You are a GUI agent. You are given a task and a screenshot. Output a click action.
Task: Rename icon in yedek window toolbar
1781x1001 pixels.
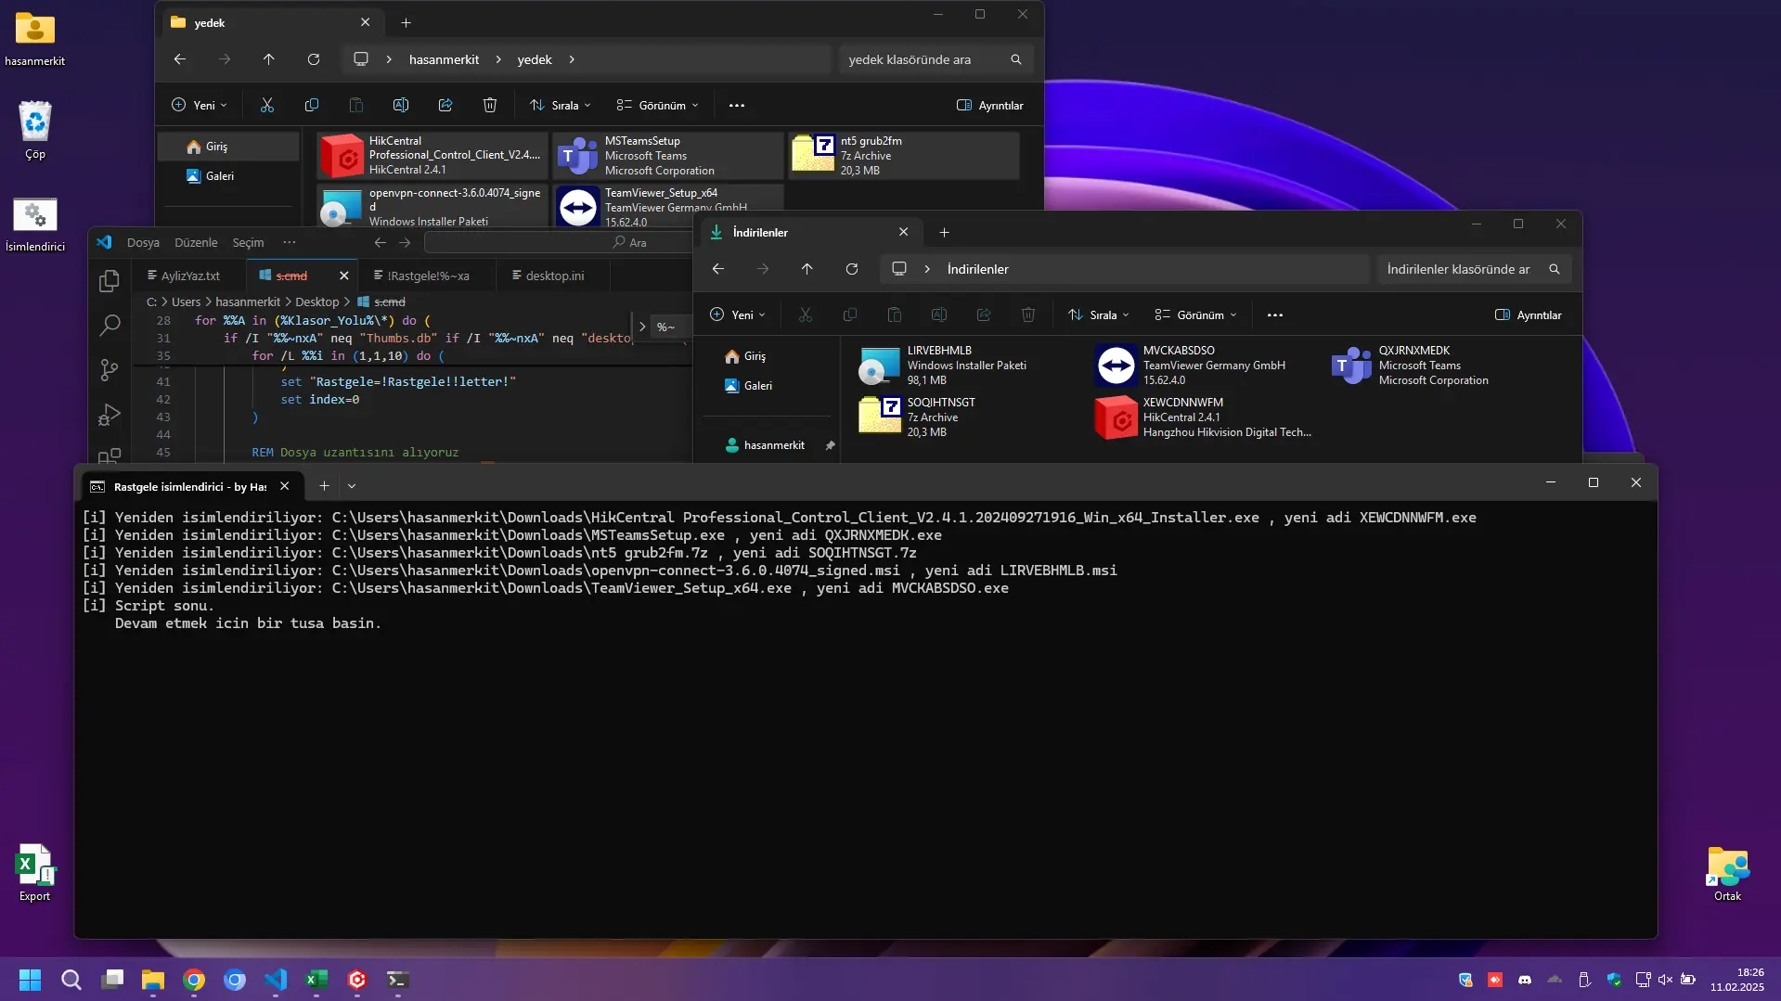tap(401, 106)
